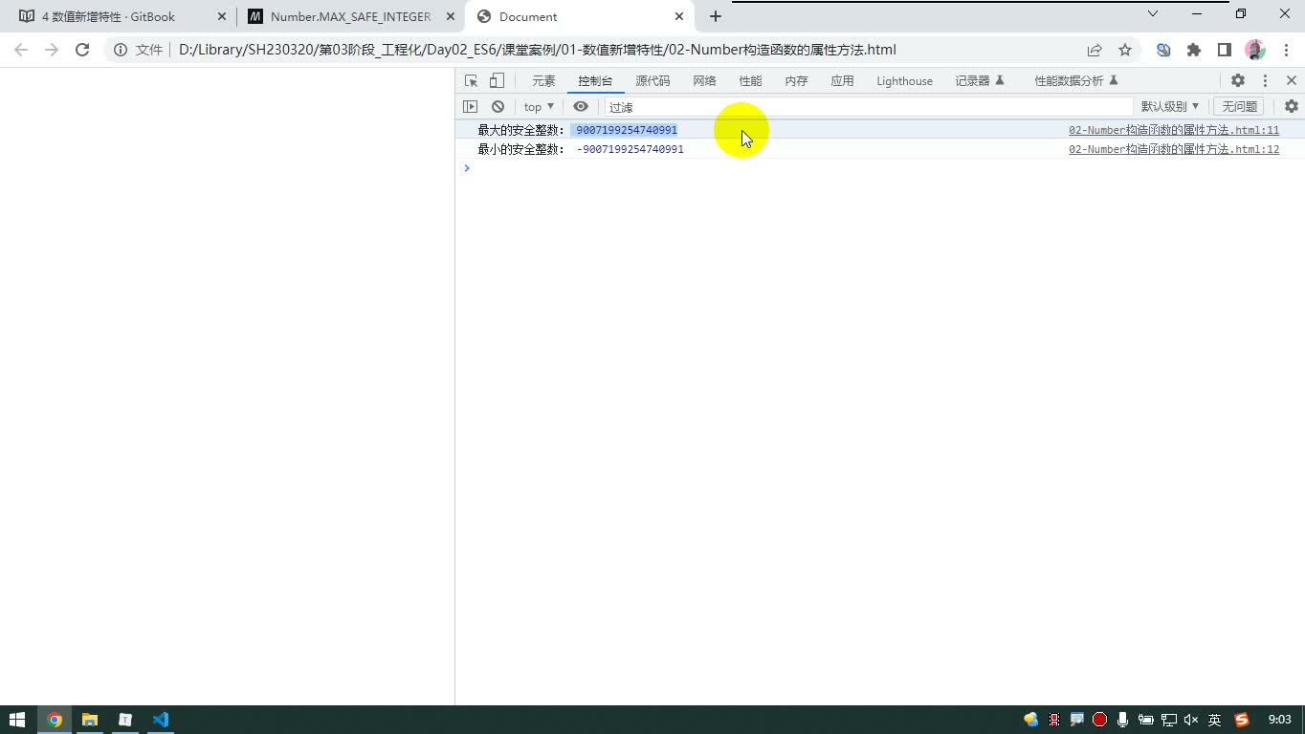
Task: Go back to previous page
Action: point(21,50)
